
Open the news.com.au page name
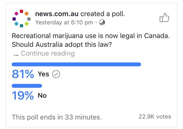click(x=57, y=14)
